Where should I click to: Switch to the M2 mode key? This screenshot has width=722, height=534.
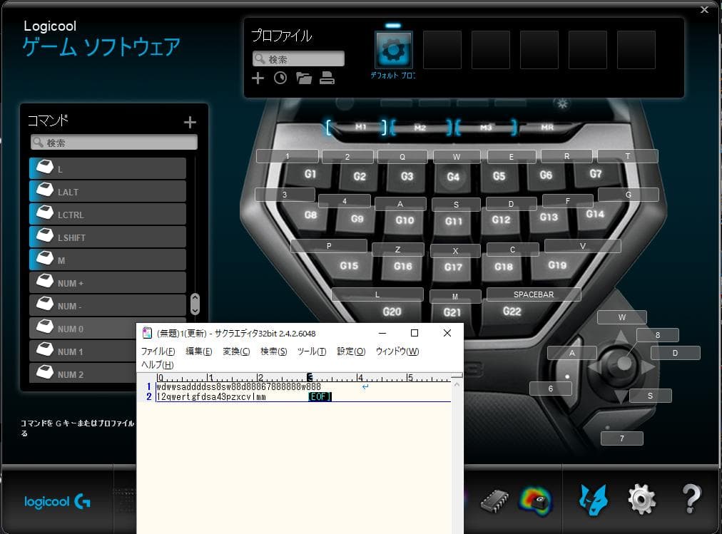tap(420, 128)
